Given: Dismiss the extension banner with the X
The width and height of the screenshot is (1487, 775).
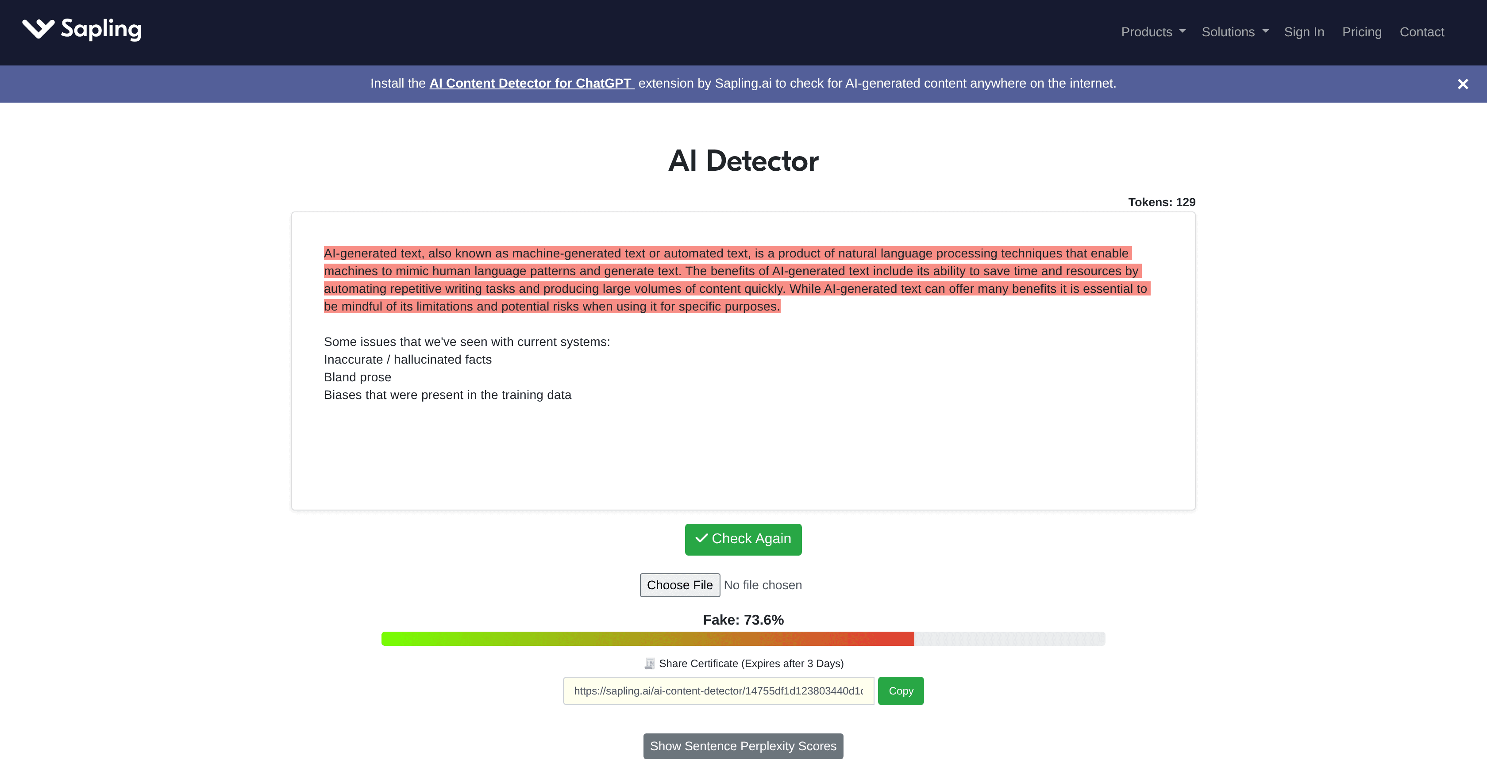Looking at the screenshot, I should click(x=1464, y=84).
